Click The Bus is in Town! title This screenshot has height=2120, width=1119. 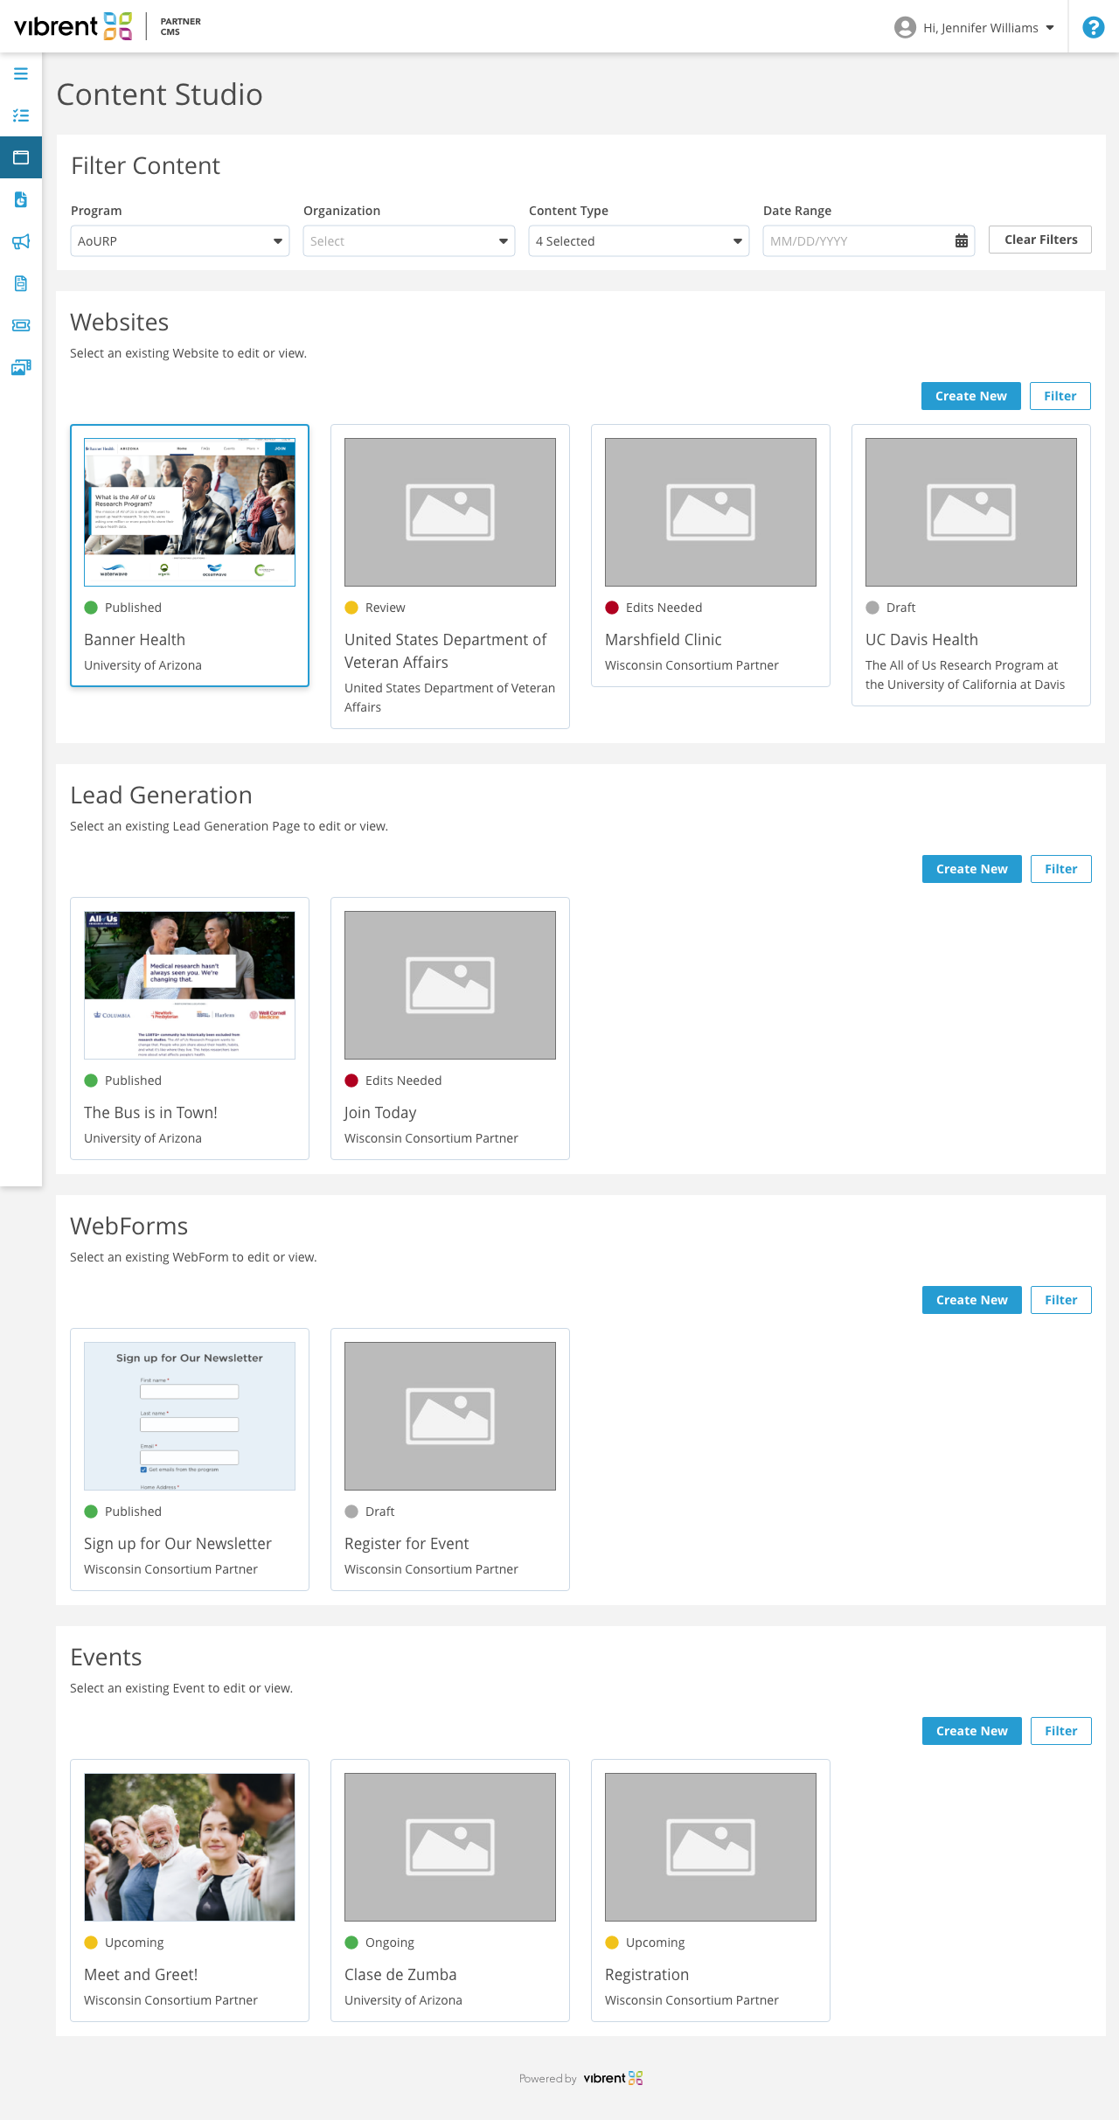coord(150,1113)
